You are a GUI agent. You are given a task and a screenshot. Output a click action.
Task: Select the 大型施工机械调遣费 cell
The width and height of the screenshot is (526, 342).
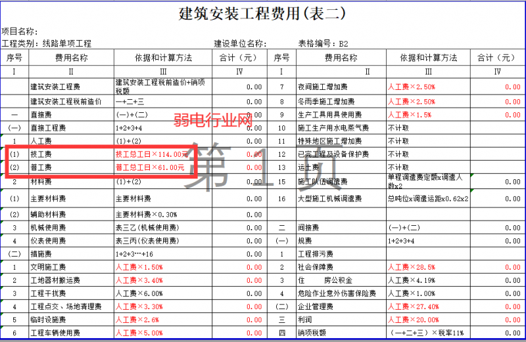click(333, 198)
